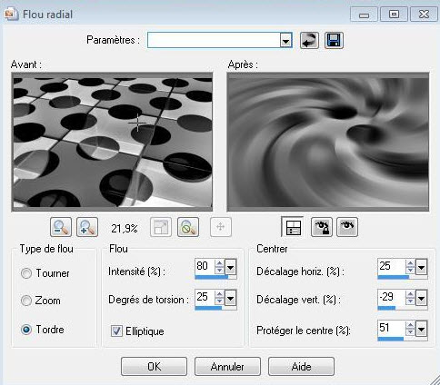Screen dimensions: 440x385
Task: Click inside the Protéger le centre field
Action: point(391,328)
